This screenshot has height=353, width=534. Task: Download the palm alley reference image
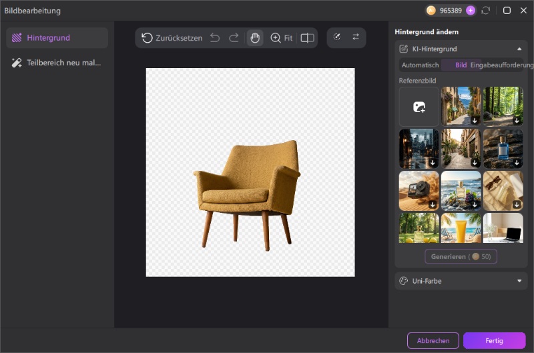pos(475,163)
